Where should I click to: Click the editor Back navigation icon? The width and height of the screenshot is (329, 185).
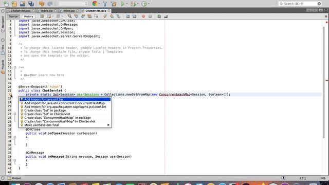(x=49, y=16)
